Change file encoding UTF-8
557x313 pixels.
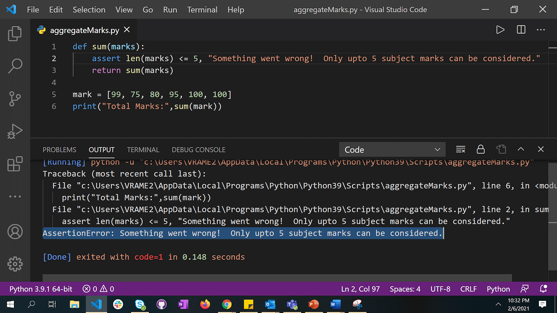point(440,289)
